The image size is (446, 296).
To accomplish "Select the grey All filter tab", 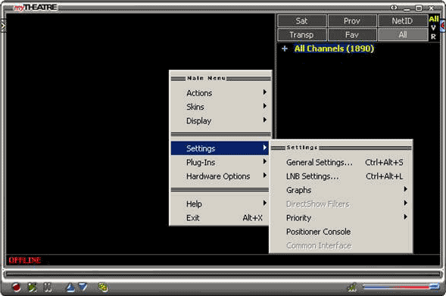I will pos(403,35).
